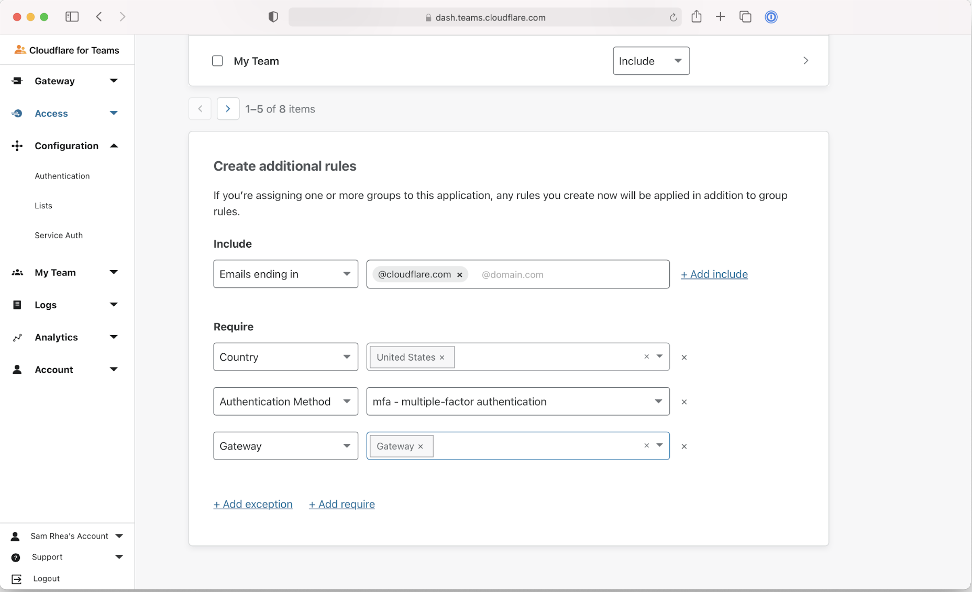Image resolution: width=972 pixels, height=592 pixels.
Task: Expand the My Team sidebar menu
Action: tap(114, 272)
